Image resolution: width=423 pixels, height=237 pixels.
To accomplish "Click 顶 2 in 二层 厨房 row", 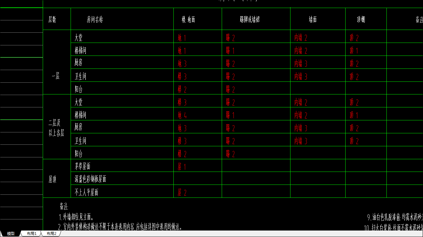I will pyautogui.click(x=354, y=128).
